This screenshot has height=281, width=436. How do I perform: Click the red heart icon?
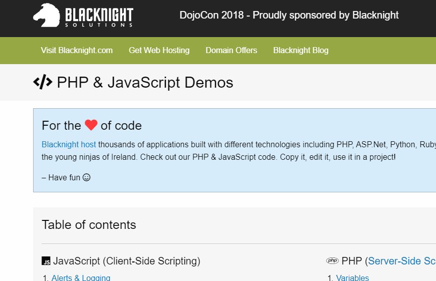[x=91, y=125]
